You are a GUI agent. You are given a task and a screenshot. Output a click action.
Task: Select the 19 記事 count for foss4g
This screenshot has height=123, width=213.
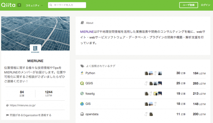tap(181, 93)
